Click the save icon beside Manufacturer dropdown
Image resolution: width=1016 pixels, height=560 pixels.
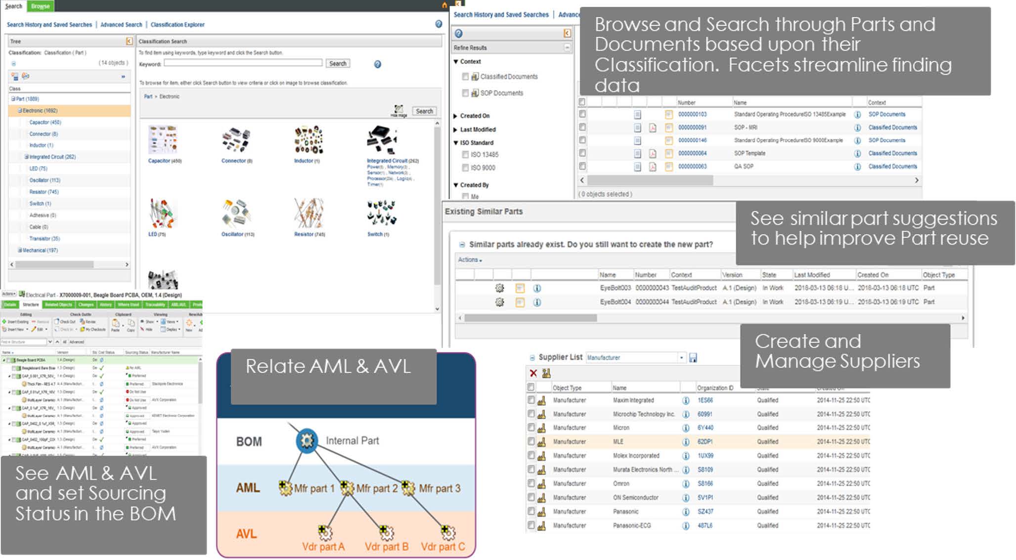coord(693,358)
